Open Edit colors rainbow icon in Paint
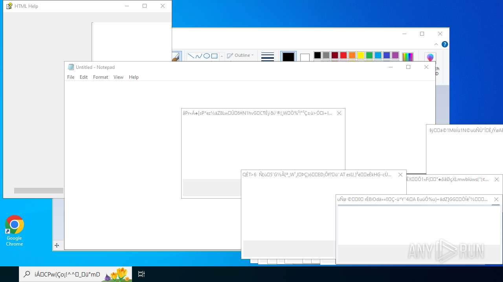The width and height of the screenshot is (503, 282). tap(408, 57)
